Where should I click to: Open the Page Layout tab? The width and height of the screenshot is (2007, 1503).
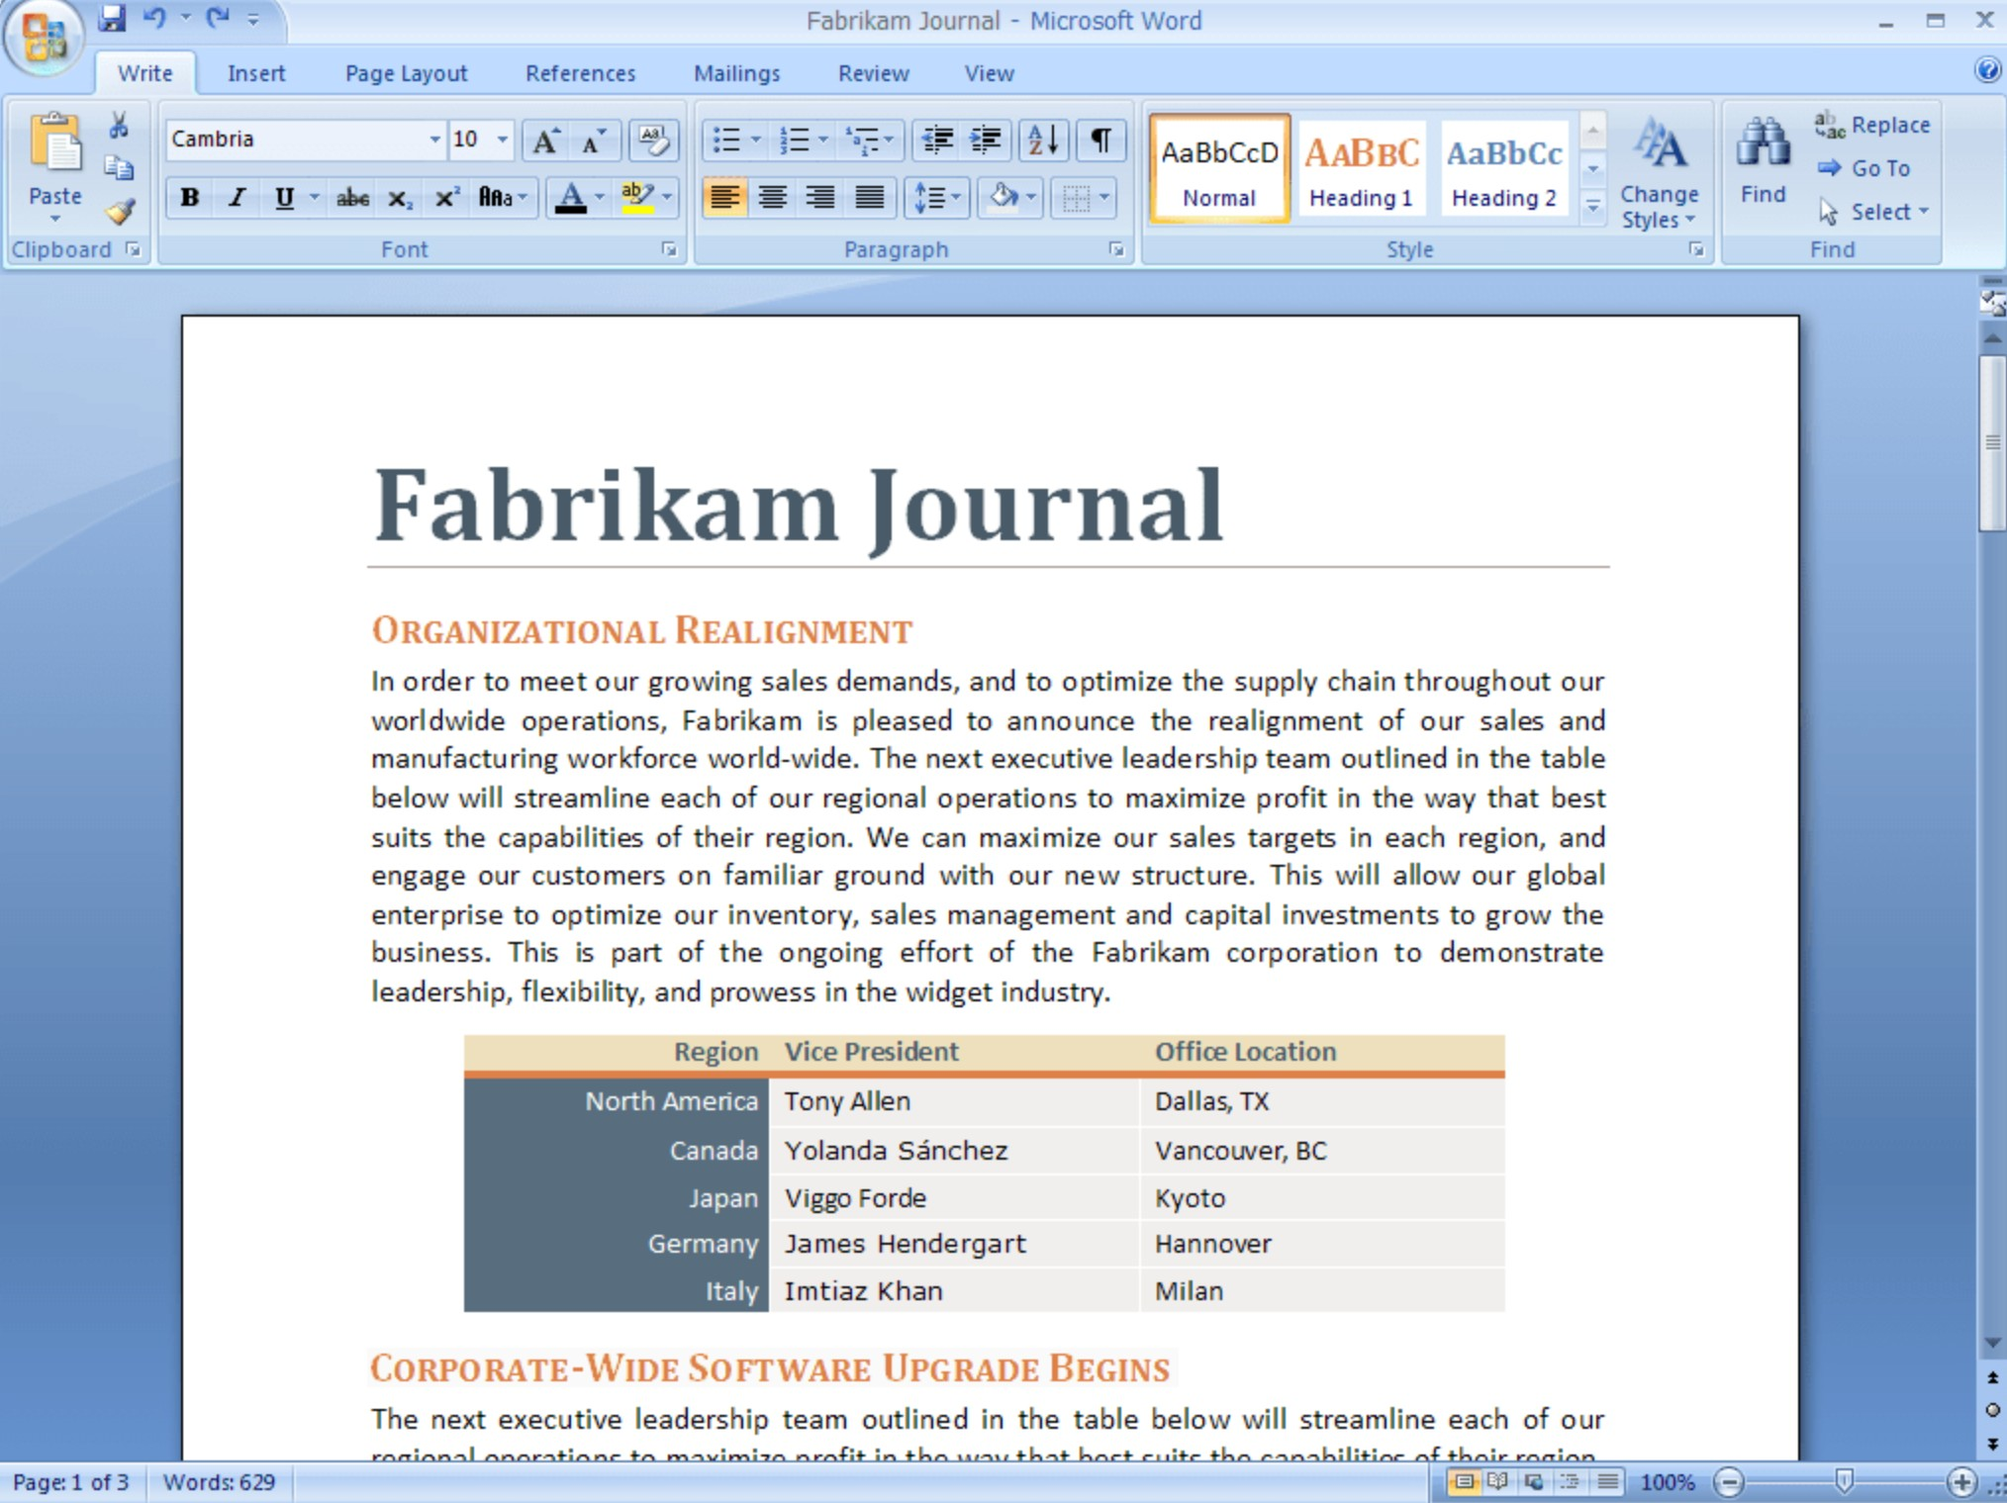[406, 73]
